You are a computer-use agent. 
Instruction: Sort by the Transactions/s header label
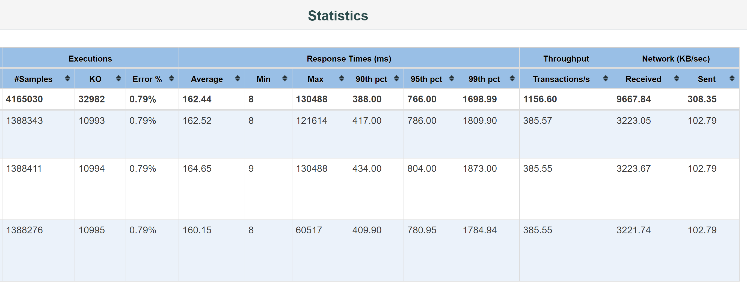point(561,79)
